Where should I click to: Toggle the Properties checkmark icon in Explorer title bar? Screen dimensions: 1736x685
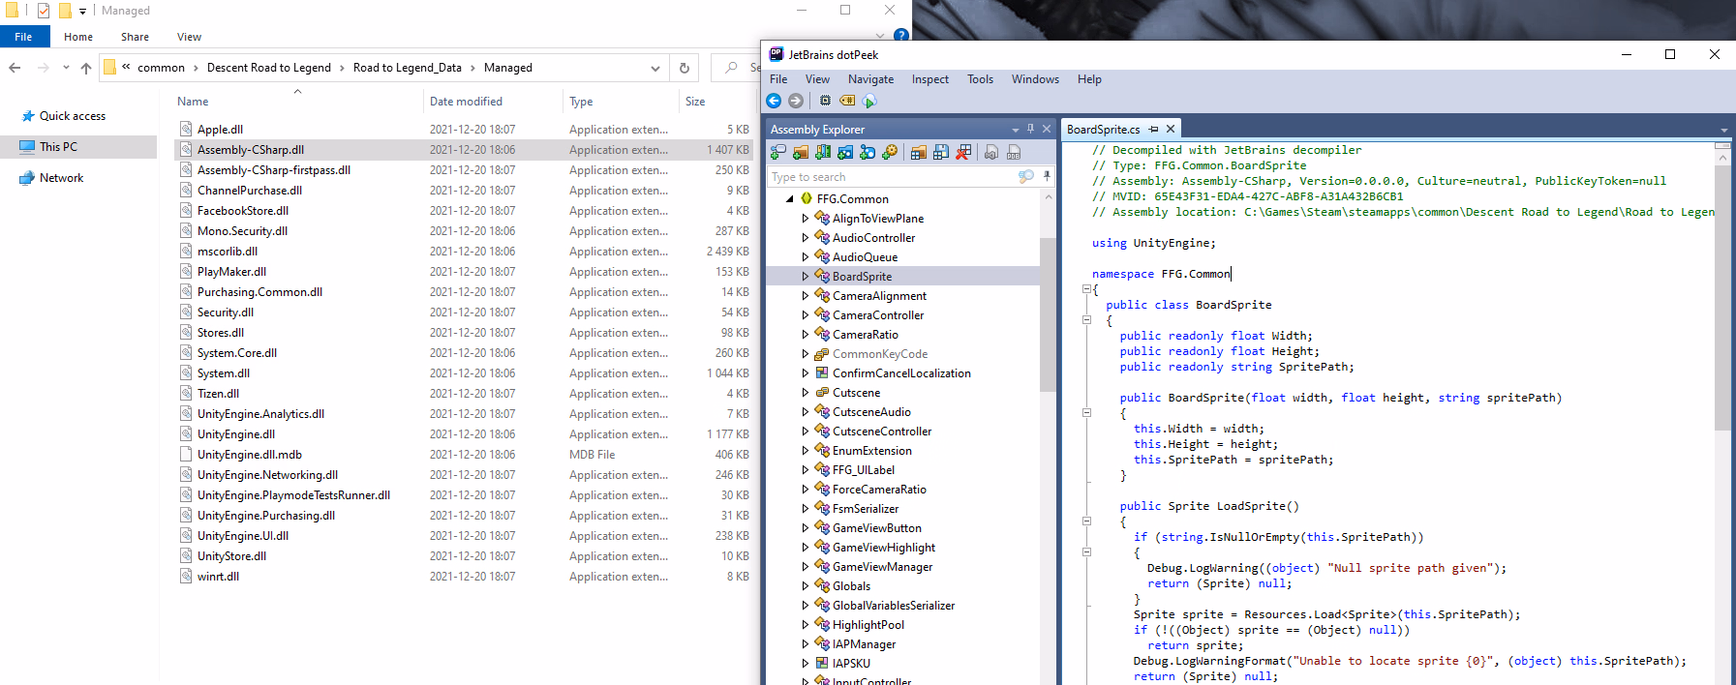(x=44, y=11)
